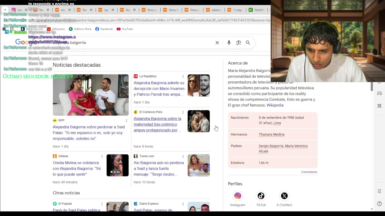Click the page vertical scrollbar thumb

pos(372,86)
